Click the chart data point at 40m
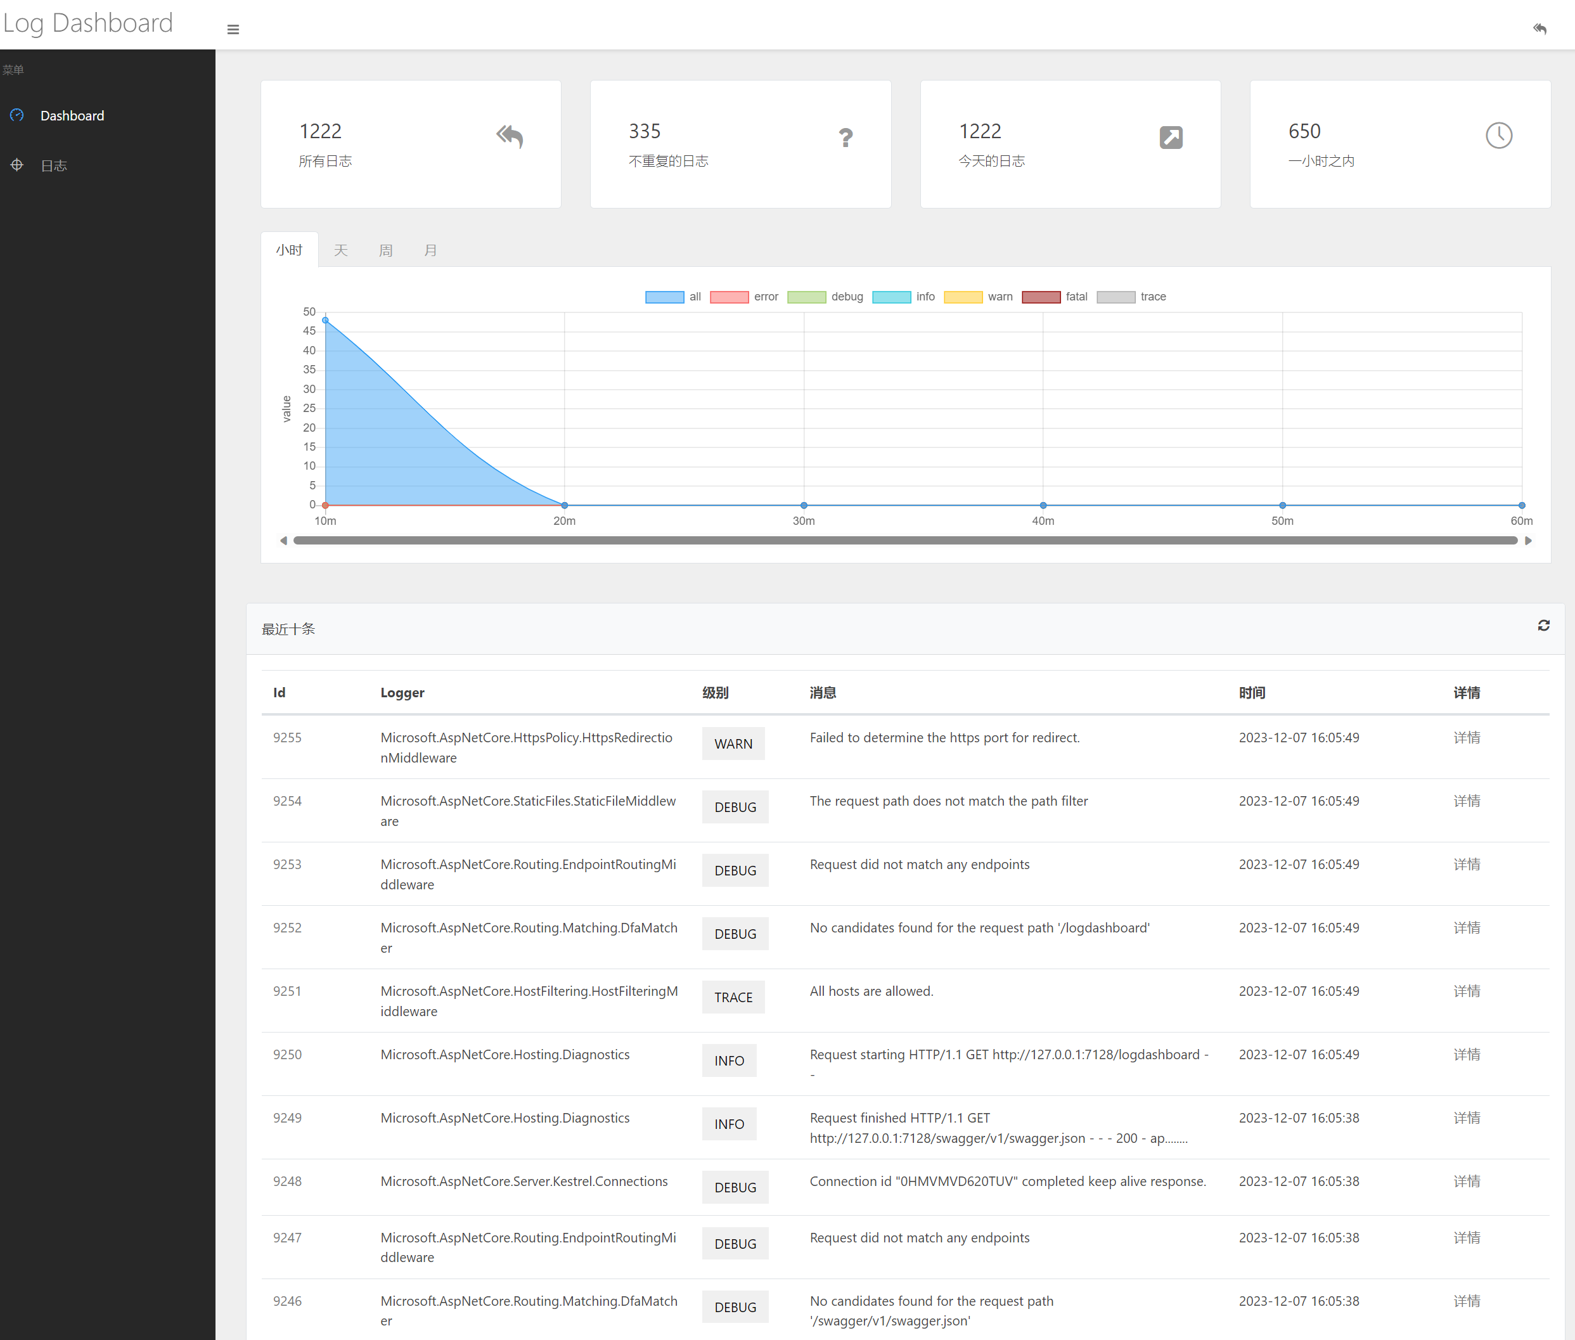This screenshot has height=1340, width=1575. pyautogui.click(x=1043, y=505)
